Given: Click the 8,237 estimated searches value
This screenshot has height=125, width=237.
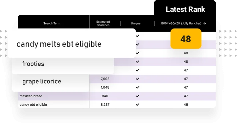Looking at the screenshot, I should click(x=105, y=104).
